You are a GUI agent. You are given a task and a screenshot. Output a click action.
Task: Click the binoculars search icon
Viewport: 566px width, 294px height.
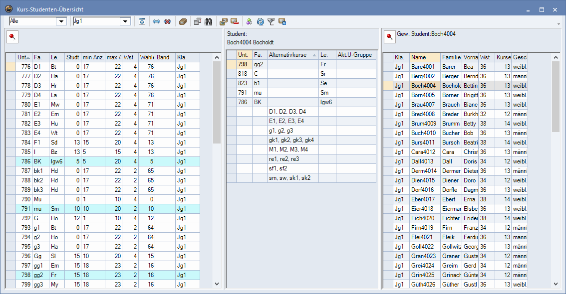pos(209,21)
